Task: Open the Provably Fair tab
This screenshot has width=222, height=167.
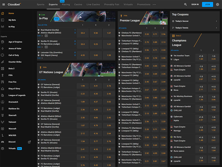Action: tap(112, 4)
